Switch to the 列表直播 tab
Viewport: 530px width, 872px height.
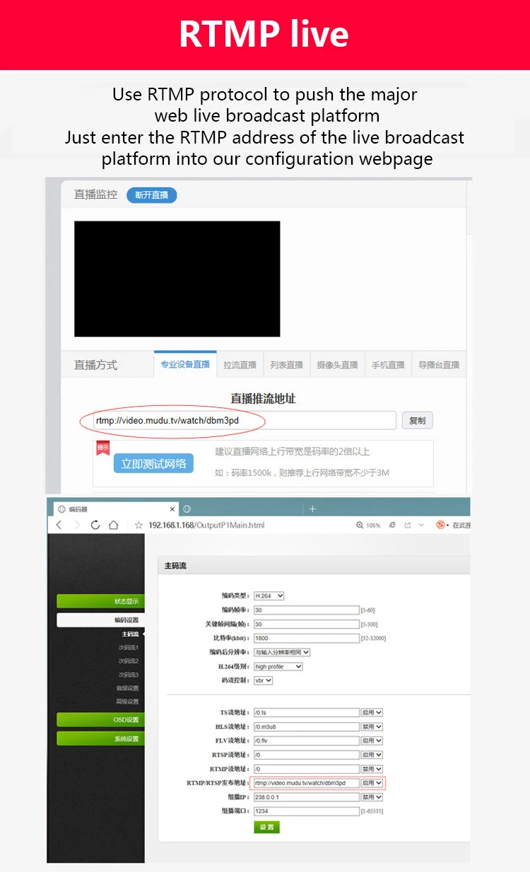coord(286,365)
